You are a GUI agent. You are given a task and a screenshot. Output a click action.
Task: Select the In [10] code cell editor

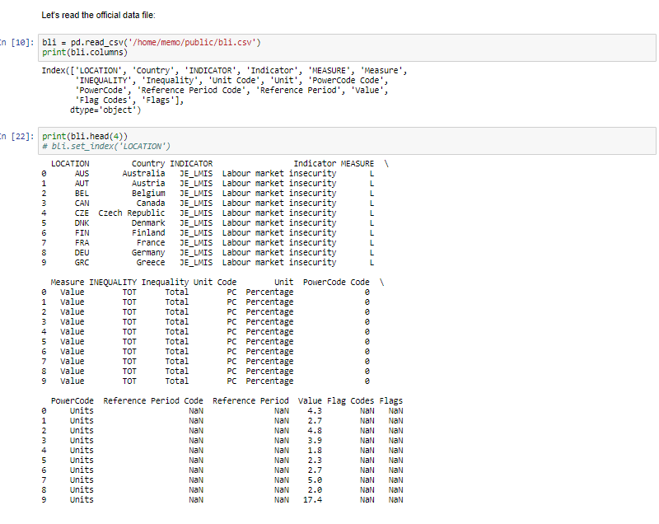pyautogui.click(x=347, y=48)
